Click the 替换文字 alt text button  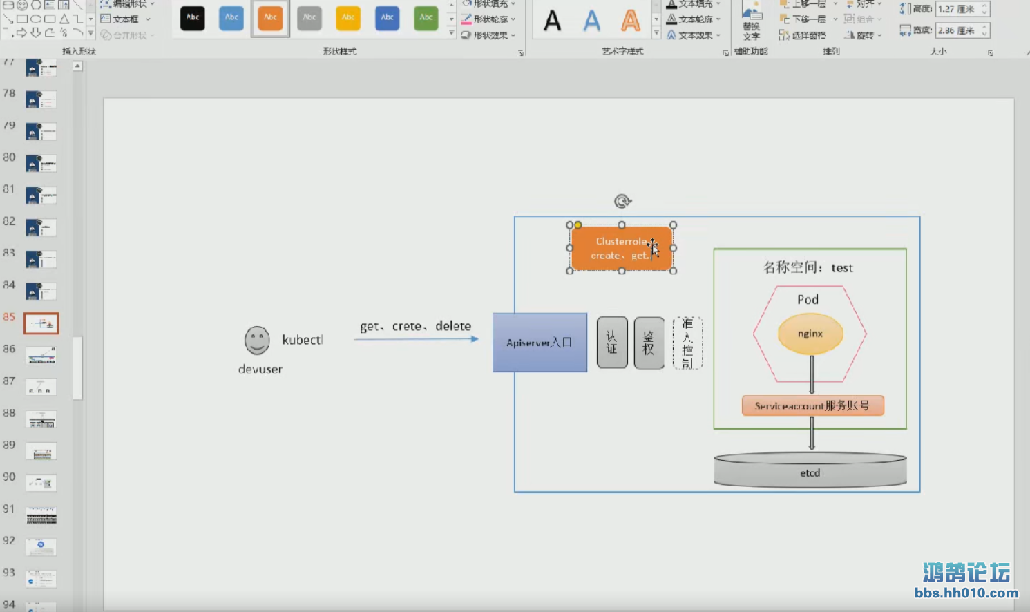751,21
